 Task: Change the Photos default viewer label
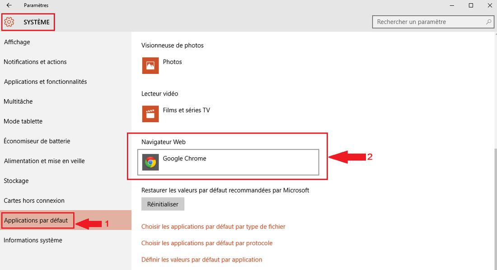pos(173,62)
